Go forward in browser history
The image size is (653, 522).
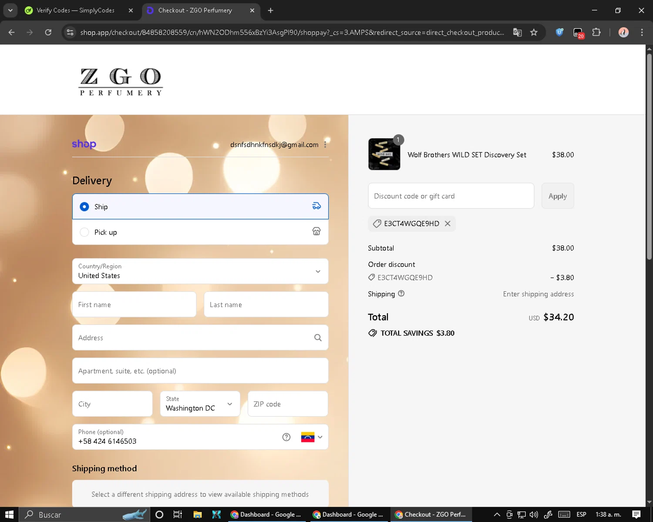[x=30, y=32]
